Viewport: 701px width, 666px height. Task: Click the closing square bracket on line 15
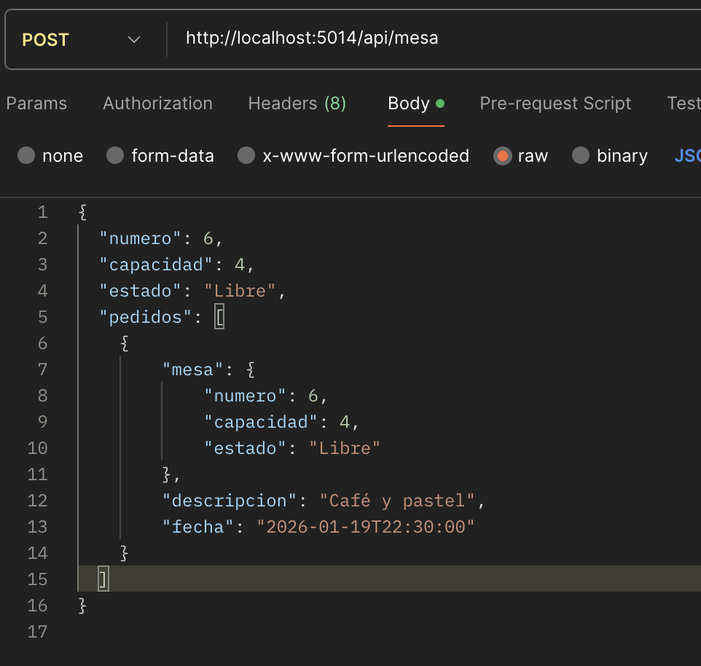click(103, 579)
